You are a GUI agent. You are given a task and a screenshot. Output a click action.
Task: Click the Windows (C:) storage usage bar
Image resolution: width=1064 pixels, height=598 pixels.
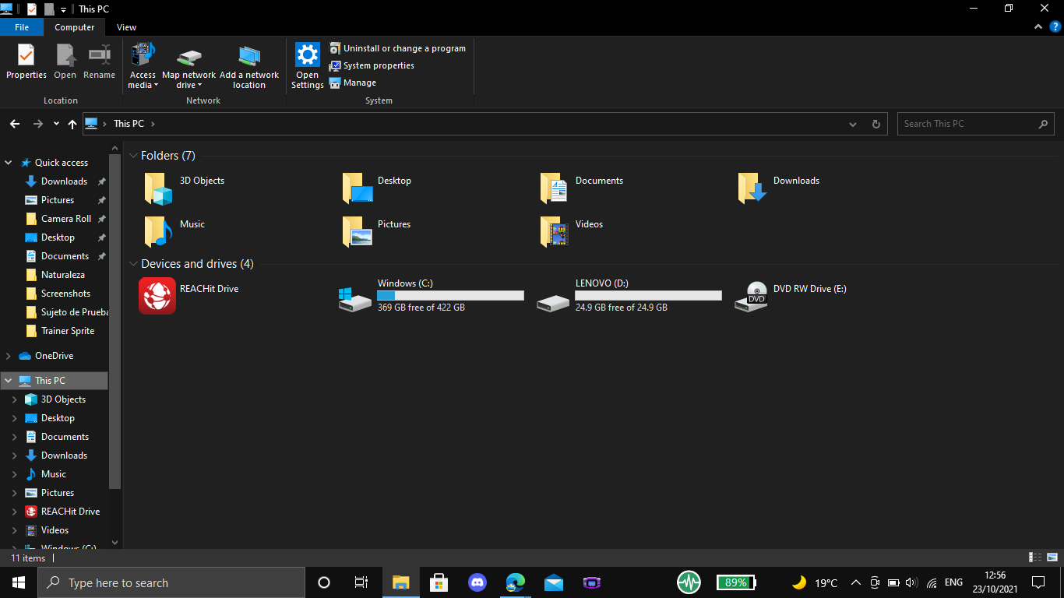450,296
